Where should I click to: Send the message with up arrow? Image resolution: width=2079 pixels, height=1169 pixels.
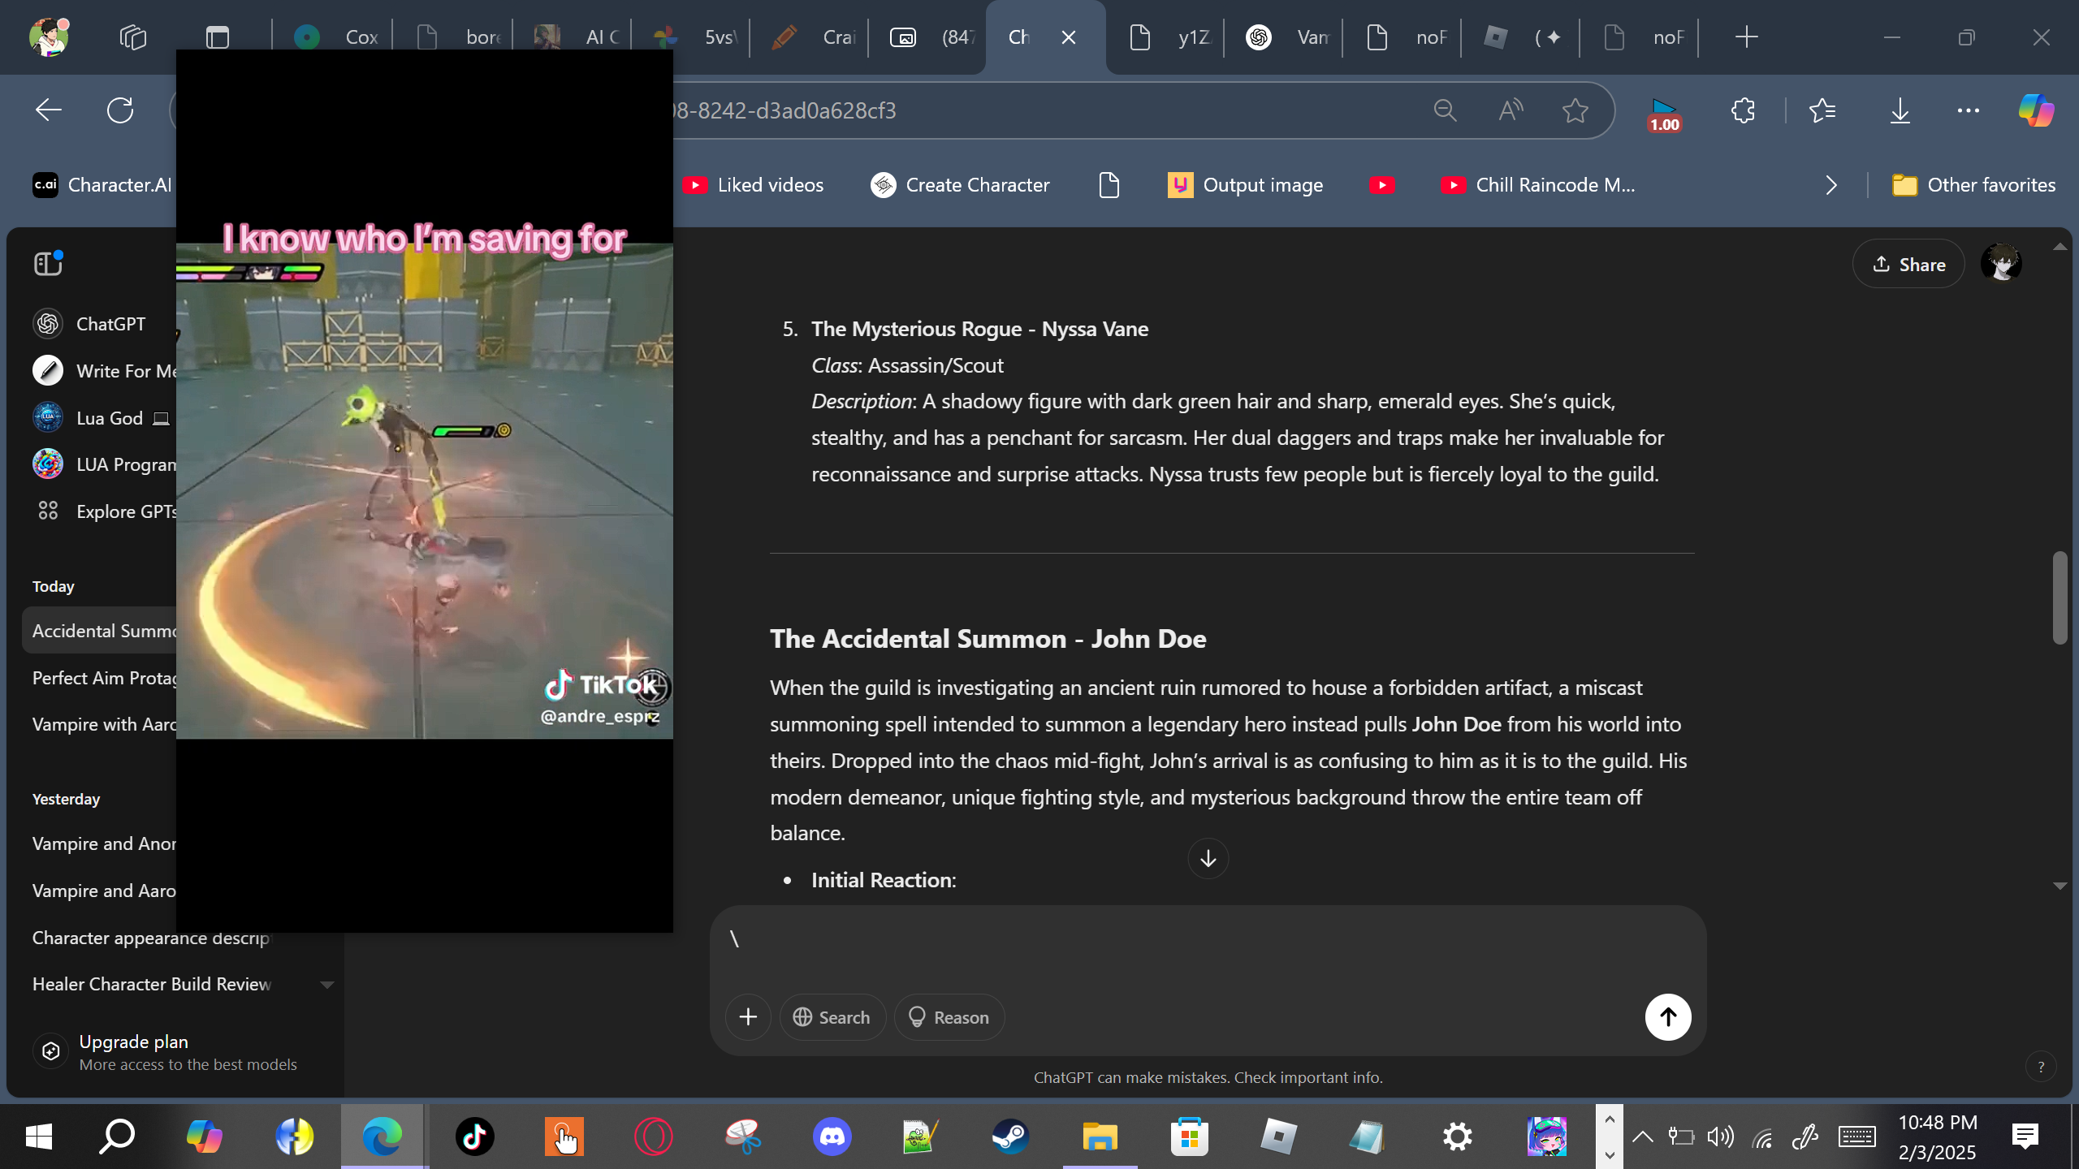pyautogui.click(x=1668, y=1017)
